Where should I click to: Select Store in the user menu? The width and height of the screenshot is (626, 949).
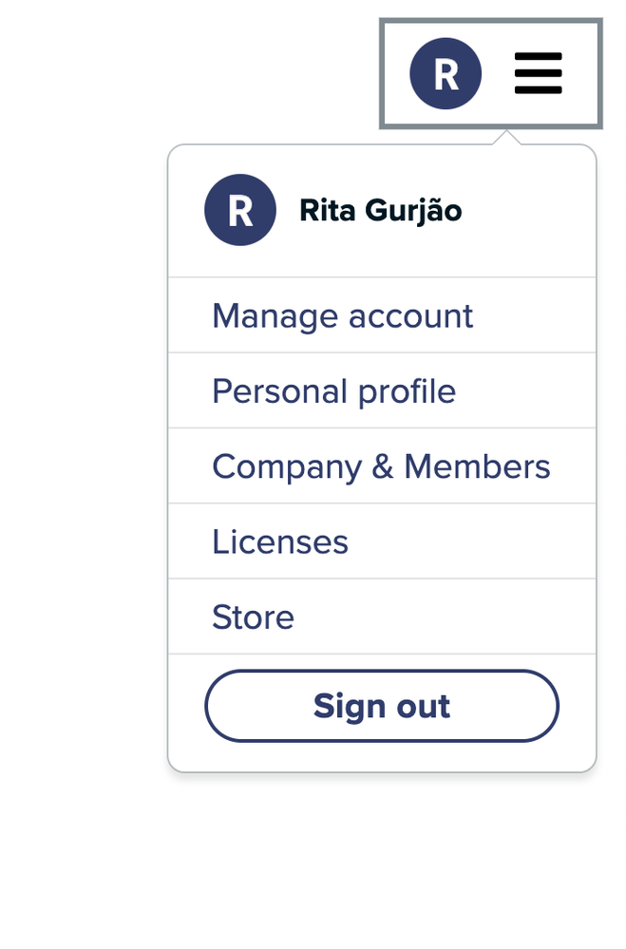click(382, 617)
